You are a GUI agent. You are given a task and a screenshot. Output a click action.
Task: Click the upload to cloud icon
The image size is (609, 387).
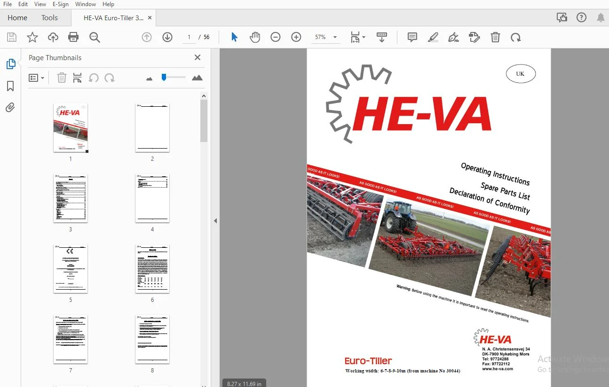tap(53, 38)
